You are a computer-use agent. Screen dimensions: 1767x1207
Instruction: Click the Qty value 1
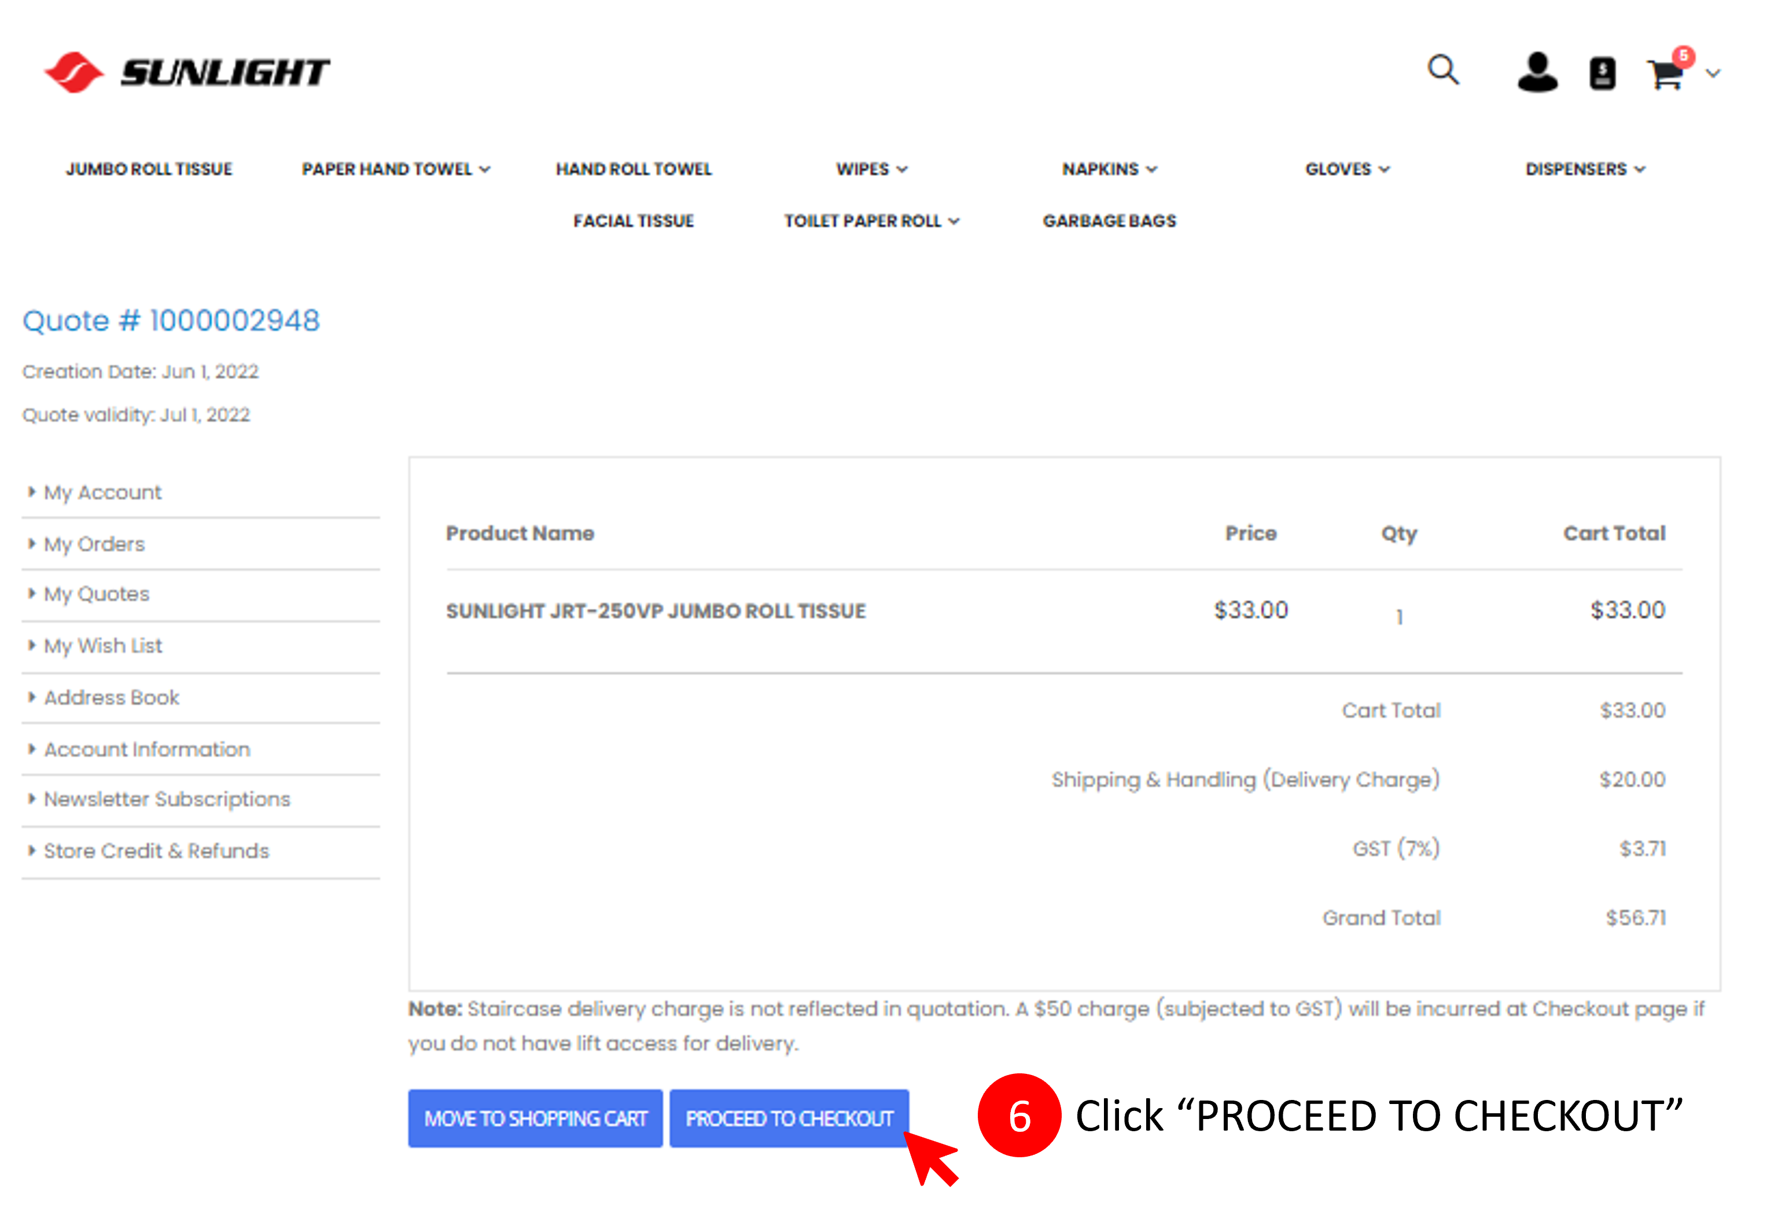[x=1399, y=617]
